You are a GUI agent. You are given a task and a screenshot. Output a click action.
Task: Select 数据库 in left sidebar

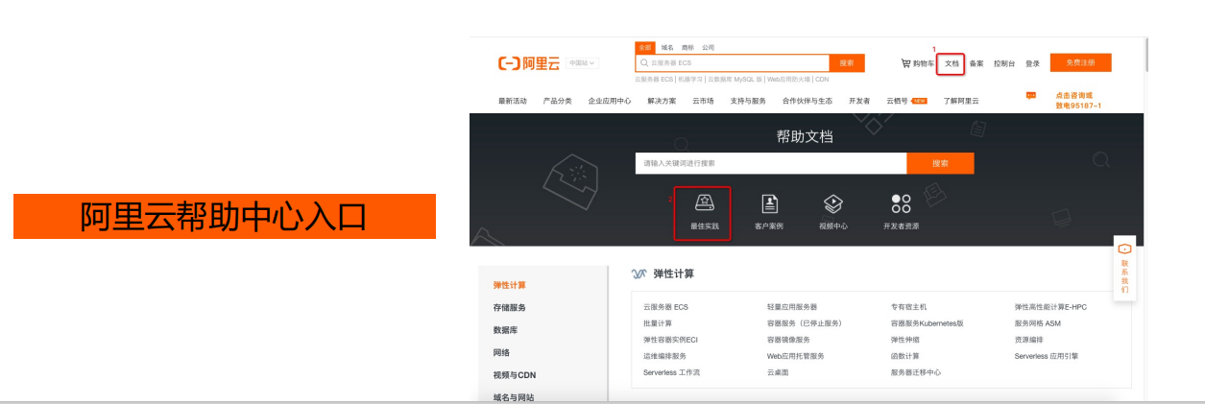505,330
